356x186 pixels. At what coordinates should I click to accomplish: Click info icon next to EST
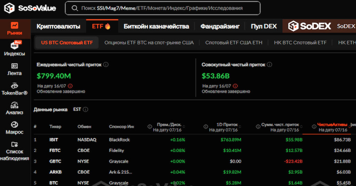pyautogui.click(x=86, y=109)
